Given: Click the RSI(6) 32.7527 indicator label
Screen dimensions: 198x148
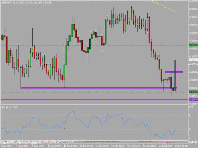Looking at the screenshot, I should pyautogui.click(x=9, y=107).
